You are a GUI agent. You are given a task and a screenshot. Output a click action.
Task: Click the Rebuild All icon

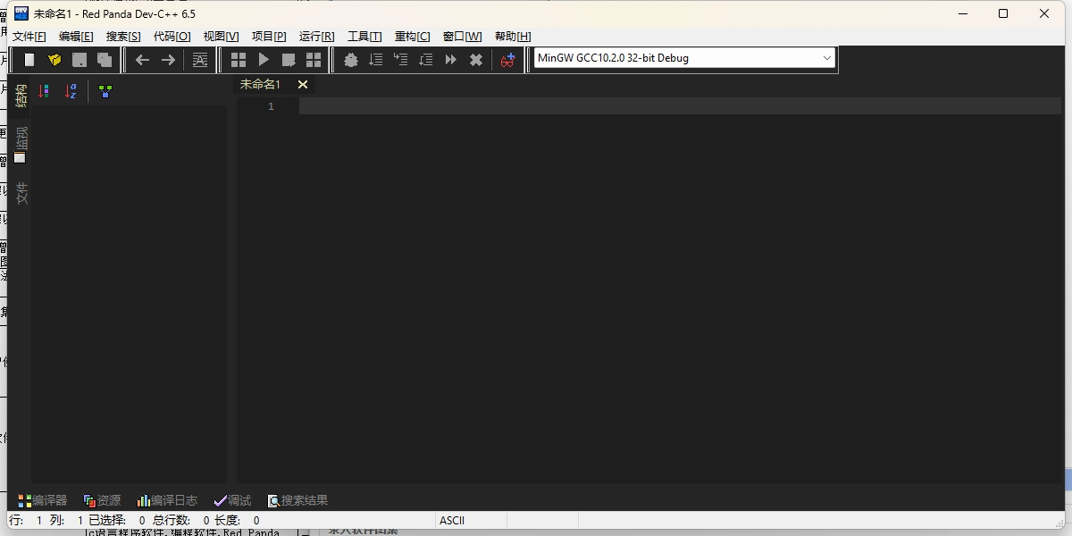click(314, 60)
